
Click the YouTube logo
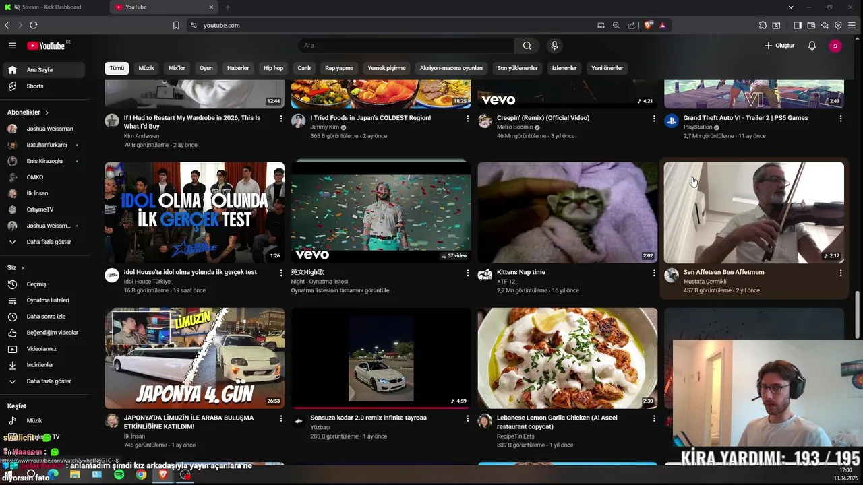46,46
